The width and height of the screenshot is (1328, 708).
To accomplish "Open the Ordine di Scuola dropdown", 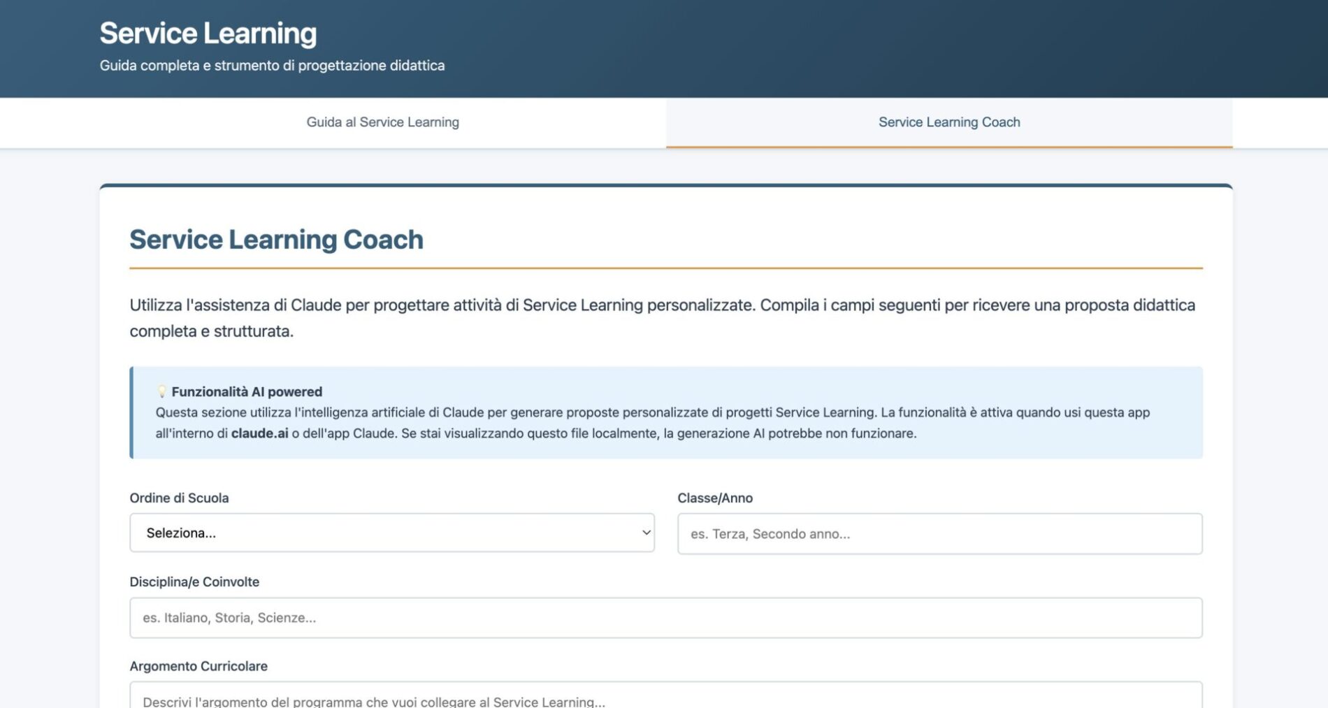I will [x=391, y=533].
